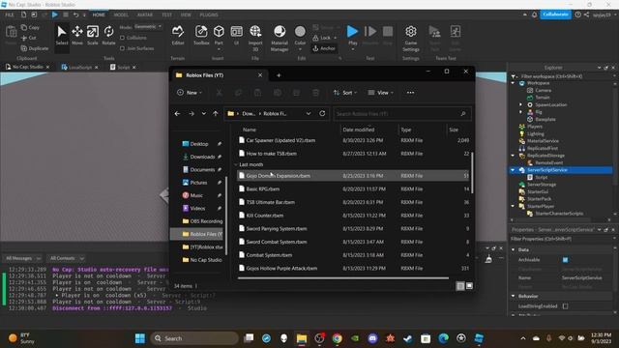Image resolution: width=619 pixels, height=348 pixels.
Task: Open the New dropdown in File Explorer
Action: 190,93
